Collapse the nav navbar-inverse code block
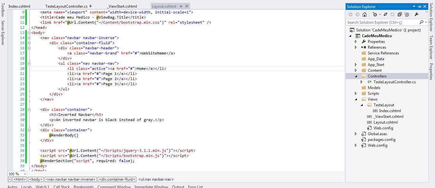 pos(29,38)
